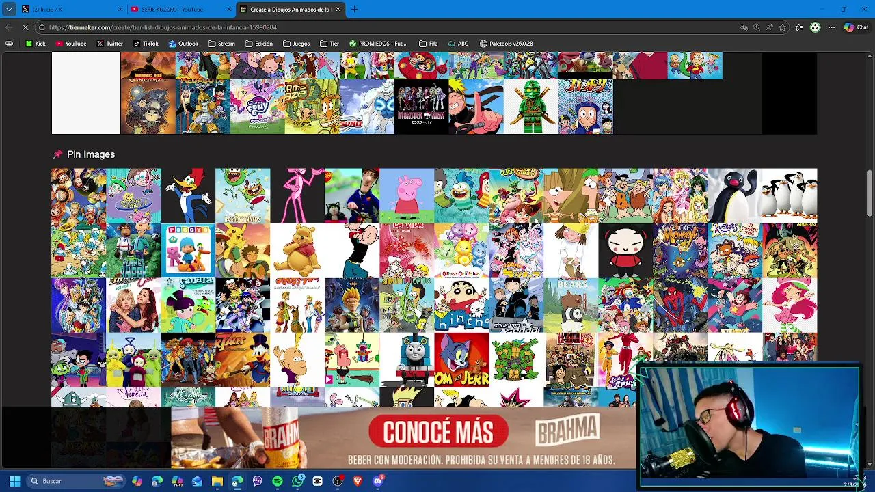
Task: Open the favorites list icon
Action: click(x=799, y=27)
